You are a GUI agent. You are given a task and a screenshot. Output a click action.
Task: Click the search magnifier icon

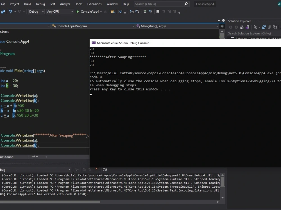(x=186, y=4)
